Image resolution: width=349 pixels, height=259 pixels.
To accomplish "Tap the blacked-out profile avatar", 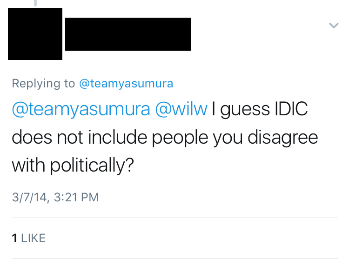I will pos(35,34).
